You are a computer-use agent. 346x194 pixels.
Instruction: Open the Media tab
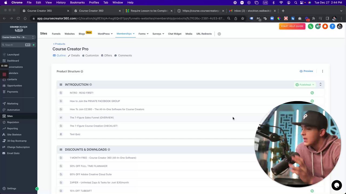[189, 34]
